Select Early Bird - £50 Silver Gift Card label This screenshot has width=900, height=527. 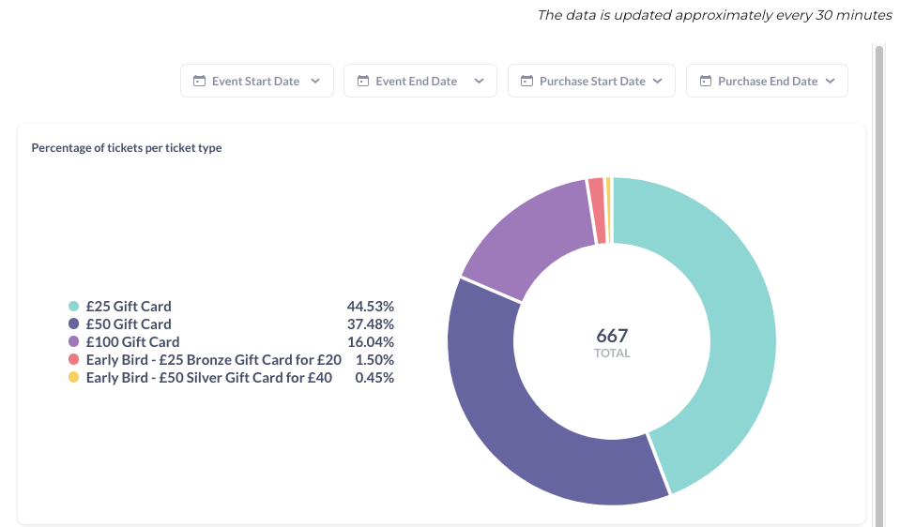click(209, 377)
